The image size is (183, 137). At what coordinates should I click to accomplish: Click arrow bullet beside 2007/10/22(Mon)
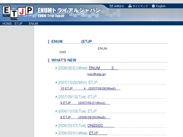pyautogui.click(x=56, y=82)
